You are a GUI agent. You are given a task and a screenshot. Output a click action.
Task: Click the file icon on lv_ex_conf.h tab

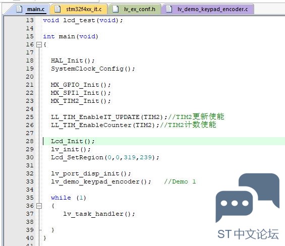click(x=116, y=9)
